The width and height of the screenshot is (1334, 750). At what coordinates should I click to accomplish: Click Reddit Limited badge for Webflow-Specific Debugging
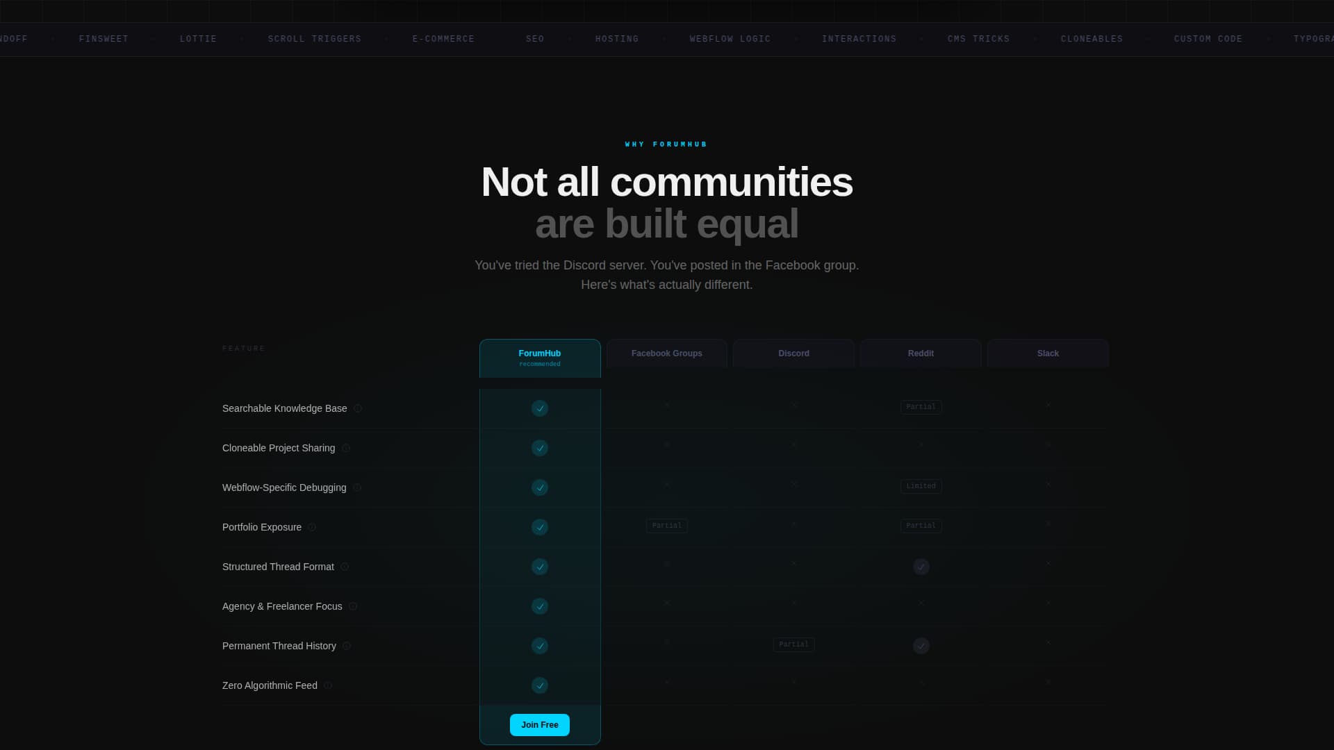click(x=921, y=486)
